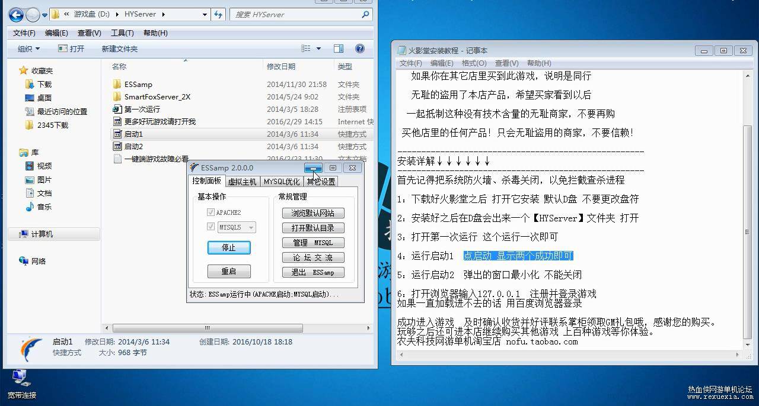Open the 工具(T) menu in Explorer
Viewport: 759px width, 406px height.
(122, 33)
